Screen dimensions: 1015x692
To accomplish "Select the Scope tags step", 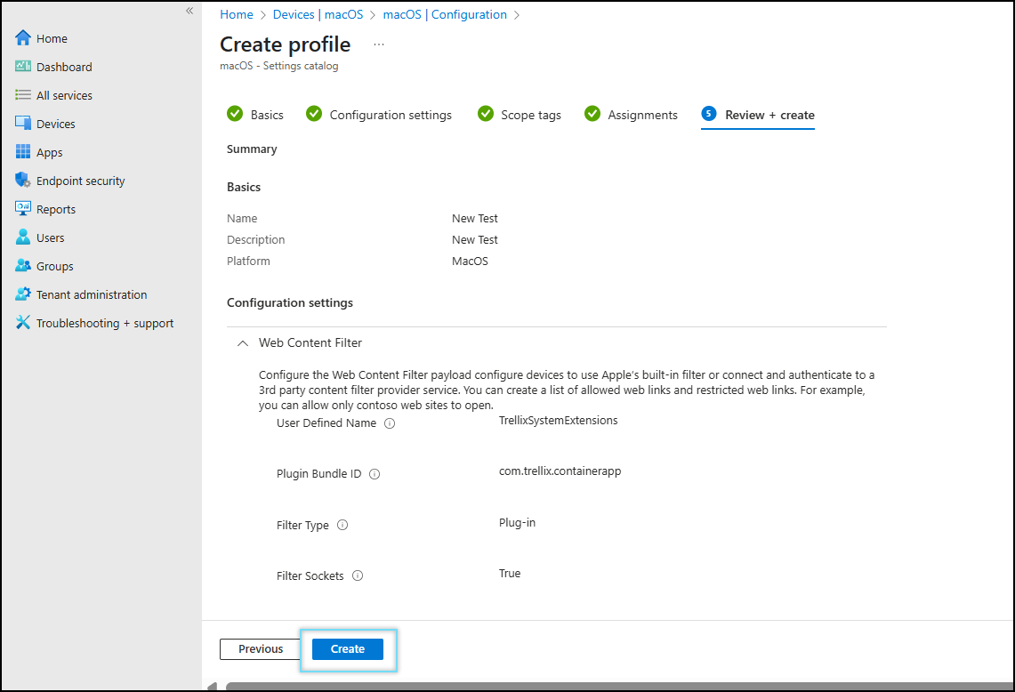I will 530,115.
